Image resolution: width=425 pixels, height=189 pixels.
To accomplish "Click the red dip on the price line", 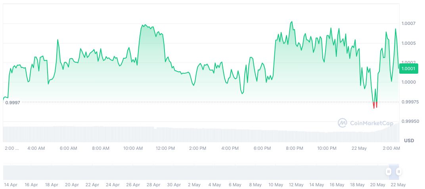I will tap(375, 105).
